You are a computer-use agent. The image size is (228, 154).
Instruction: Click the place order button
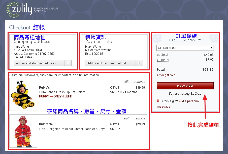tap(185, 86)
